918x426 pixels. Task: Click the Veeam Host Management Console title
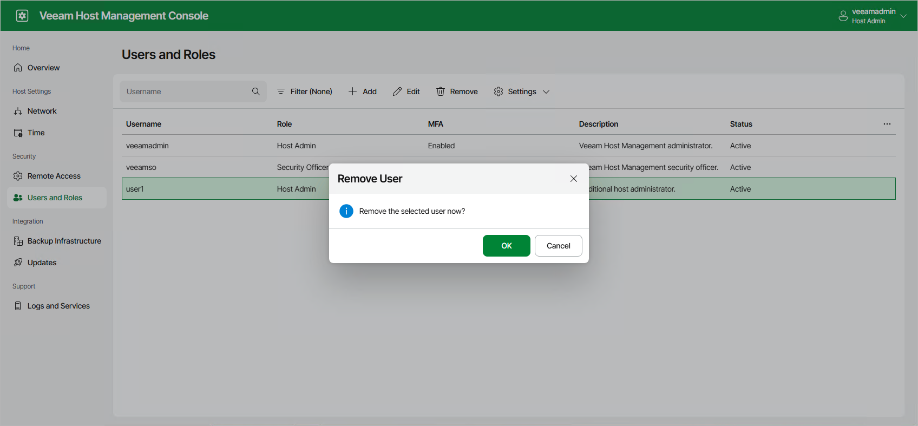click(124, 16)
